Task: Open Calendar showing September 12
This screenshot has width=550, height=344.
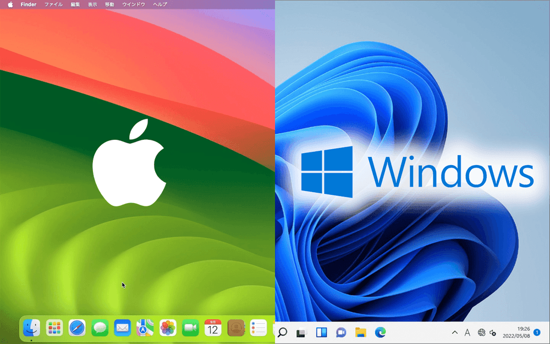Action: 212,329
